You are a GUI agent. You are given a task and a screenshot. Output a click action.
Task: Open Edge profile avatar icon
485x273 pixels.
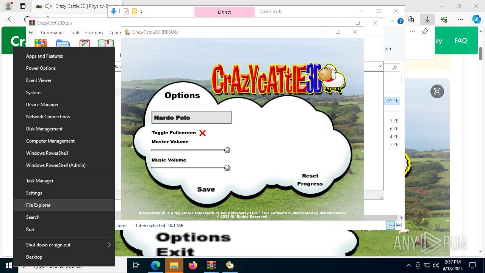tap(8, 6)
